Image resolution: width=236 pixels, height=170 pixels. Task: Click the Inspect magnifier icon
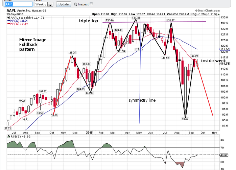(x=75, y=4)
